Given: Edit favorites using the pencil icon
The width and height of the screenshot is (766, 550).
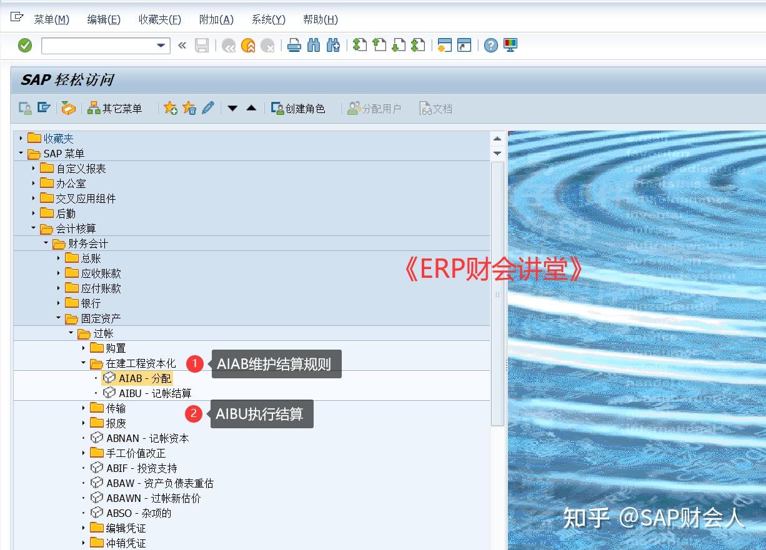Looking at the screenshot, I should (208, 107).
